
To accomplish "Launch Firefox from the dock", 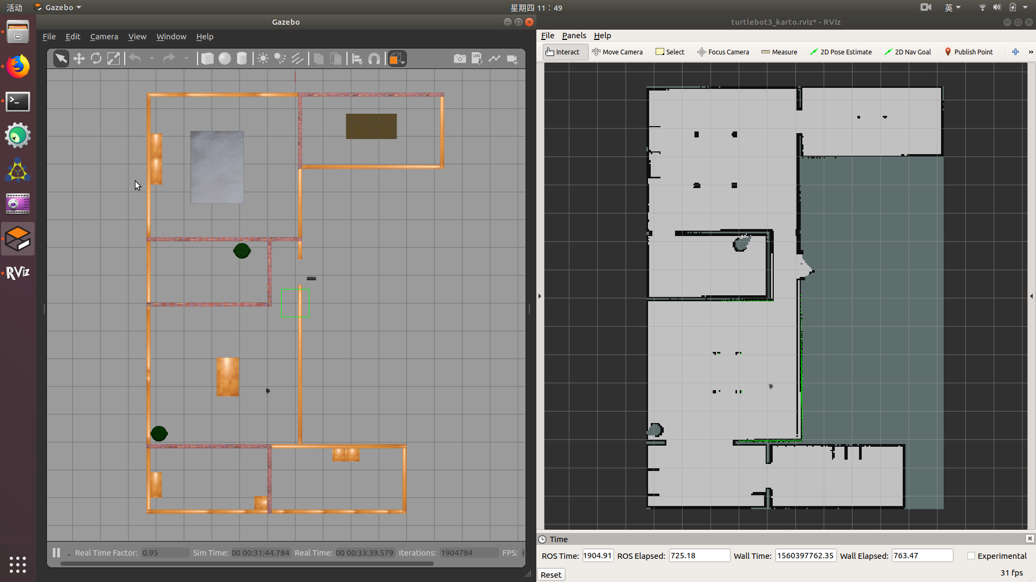I will tap(18, 66).
